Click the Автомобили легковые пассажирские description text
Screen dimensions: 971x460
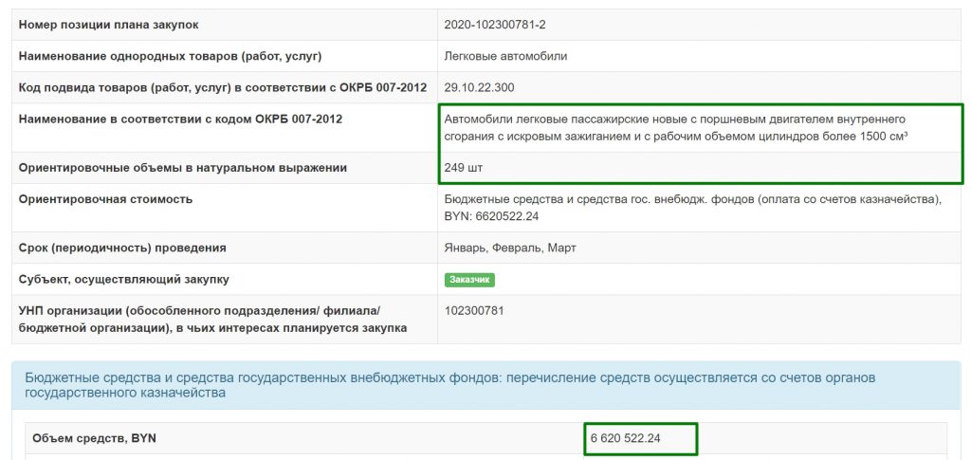pos(676,127)
